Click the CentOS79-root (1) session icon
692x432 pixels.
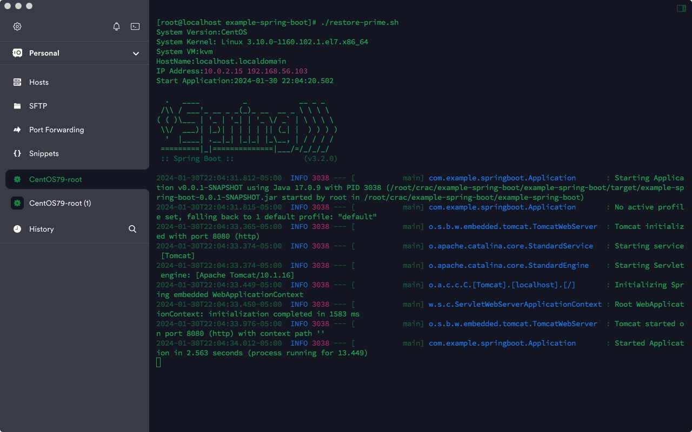(x=17, y=203)
